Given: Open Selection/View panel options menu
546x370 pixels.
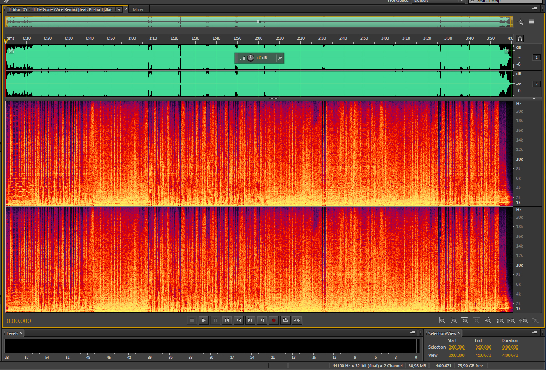Looking at the screenshot, I should point(535,333).
